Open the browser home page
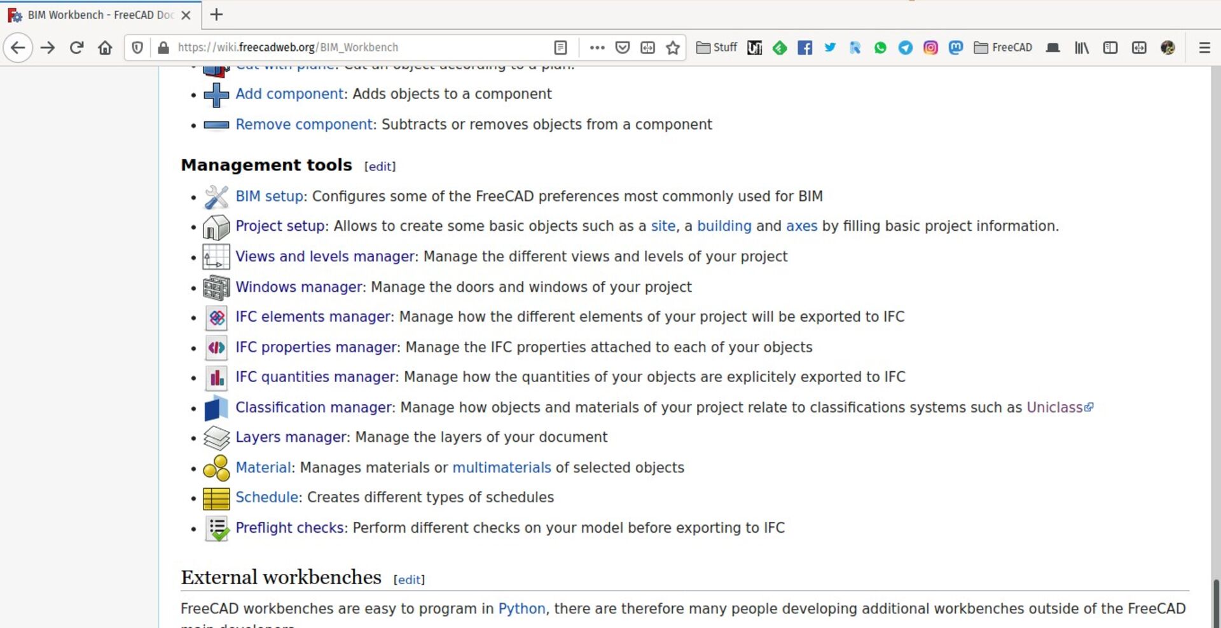Image resolution: width=1221 pixels, height=628 pixels. 105,48
